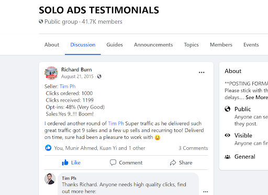The image size is (268, 195).
Task: Click the Share arrow icon
Action: [x=173, y=162]
